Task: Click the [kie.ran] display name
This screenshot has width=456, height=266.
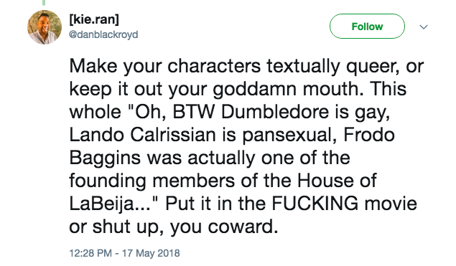Action: pos(94,19)
